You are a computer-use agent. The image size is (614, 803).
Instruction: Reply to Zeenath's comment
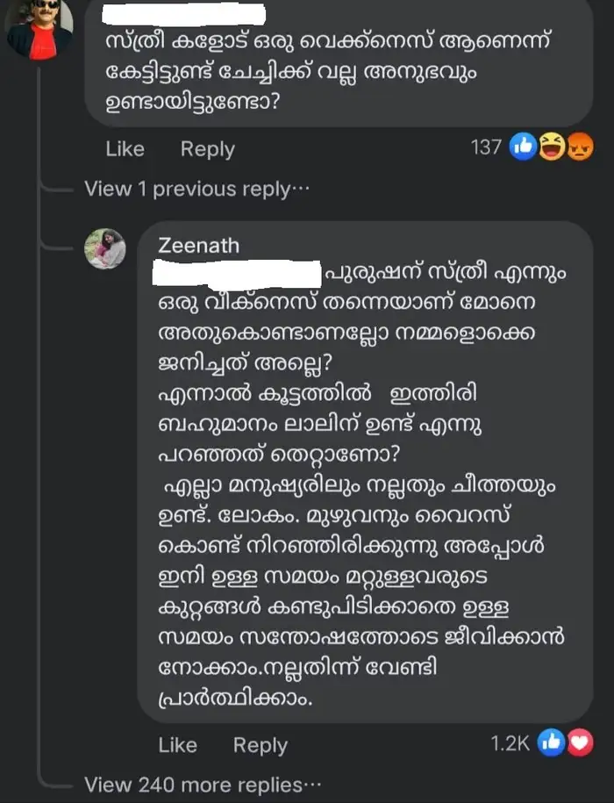(259, 744)
